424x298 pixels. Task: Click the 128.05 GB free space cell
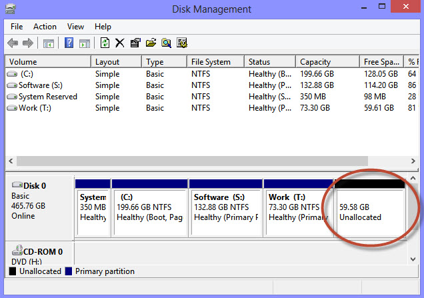tap(381, 74)
